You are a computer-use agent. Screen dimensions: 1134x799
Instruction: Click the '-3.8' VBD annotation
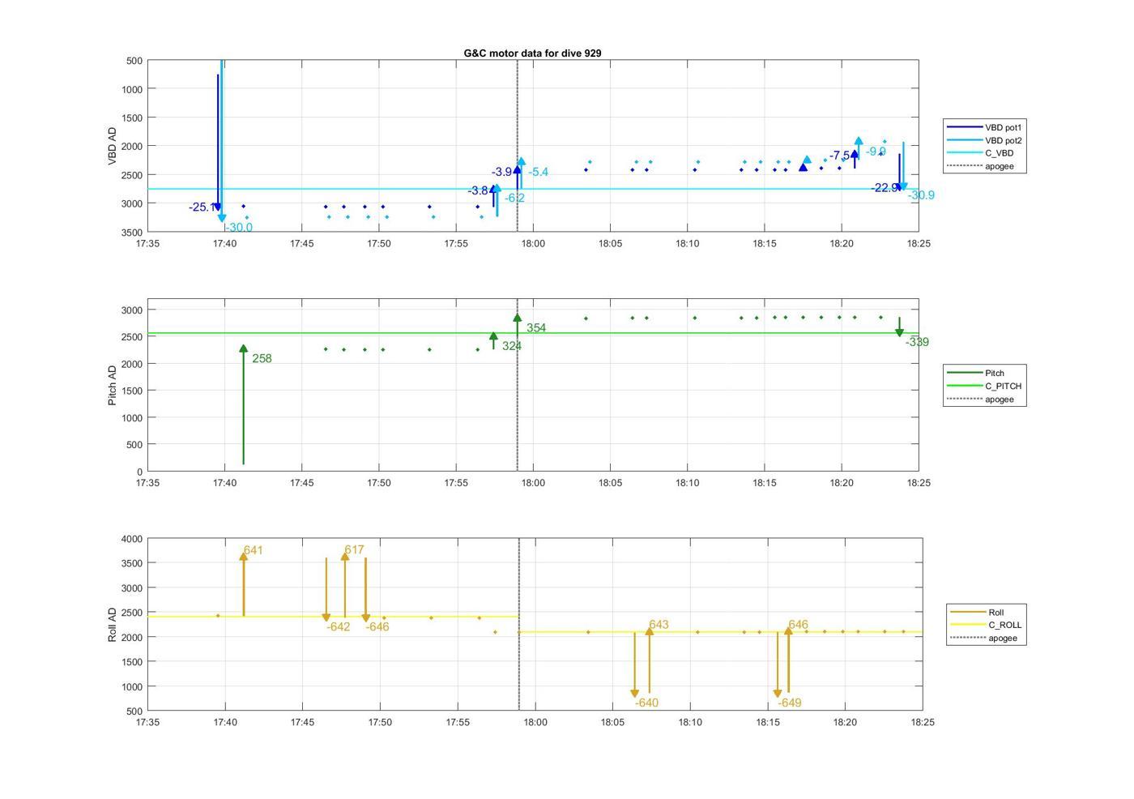pos(478,191)
